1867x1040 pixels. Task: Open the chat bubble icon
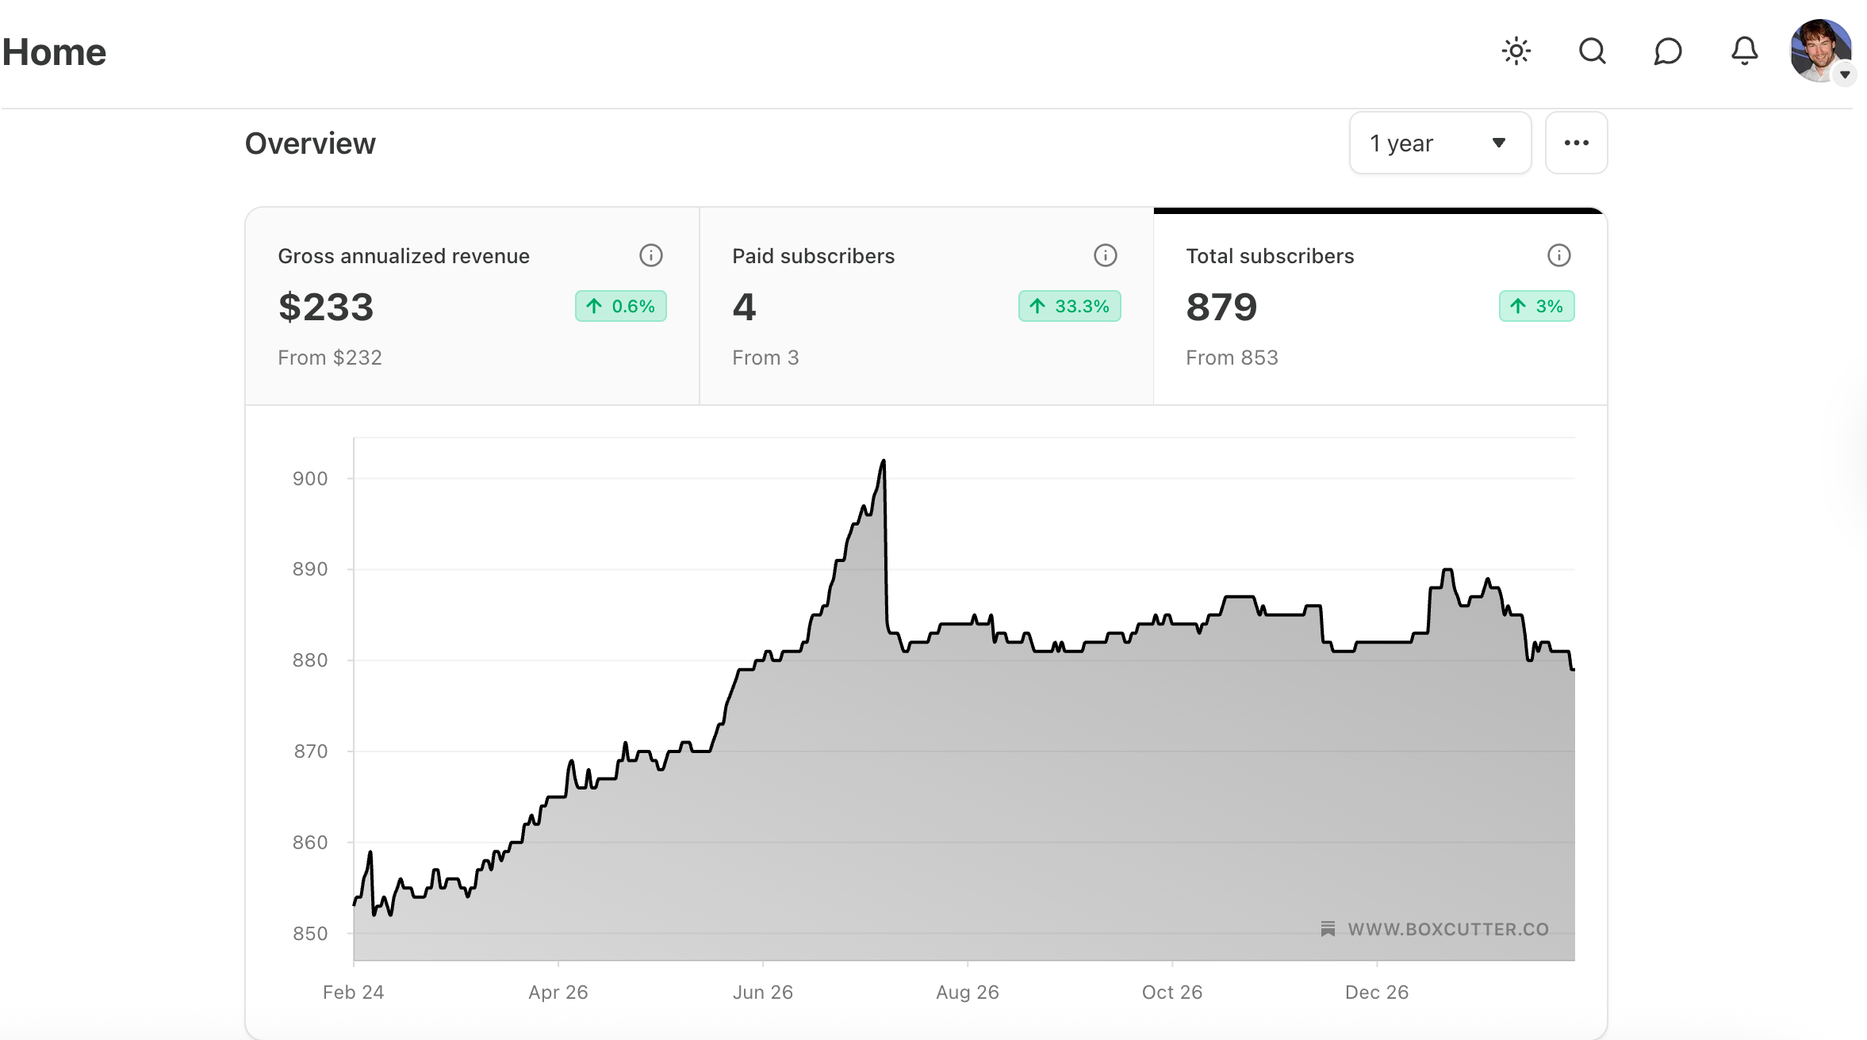(x=1668, y=52)
